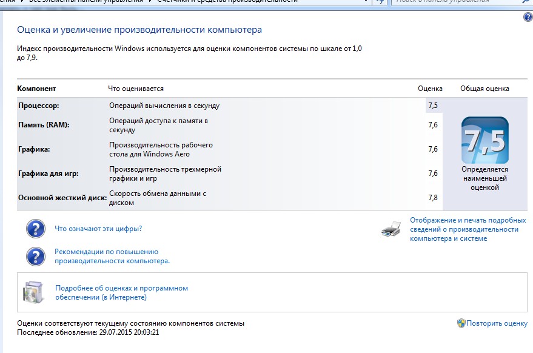Click 'Производительность трехмерной графики и игр' text
533x353 pixels.
point(165,173)
